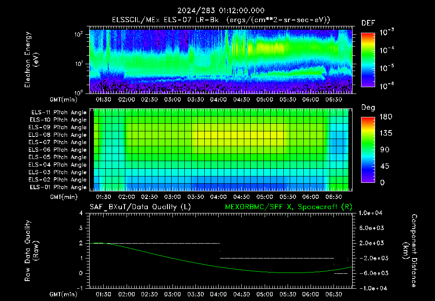Click the pitch angle grid plot

click(221, 150)
